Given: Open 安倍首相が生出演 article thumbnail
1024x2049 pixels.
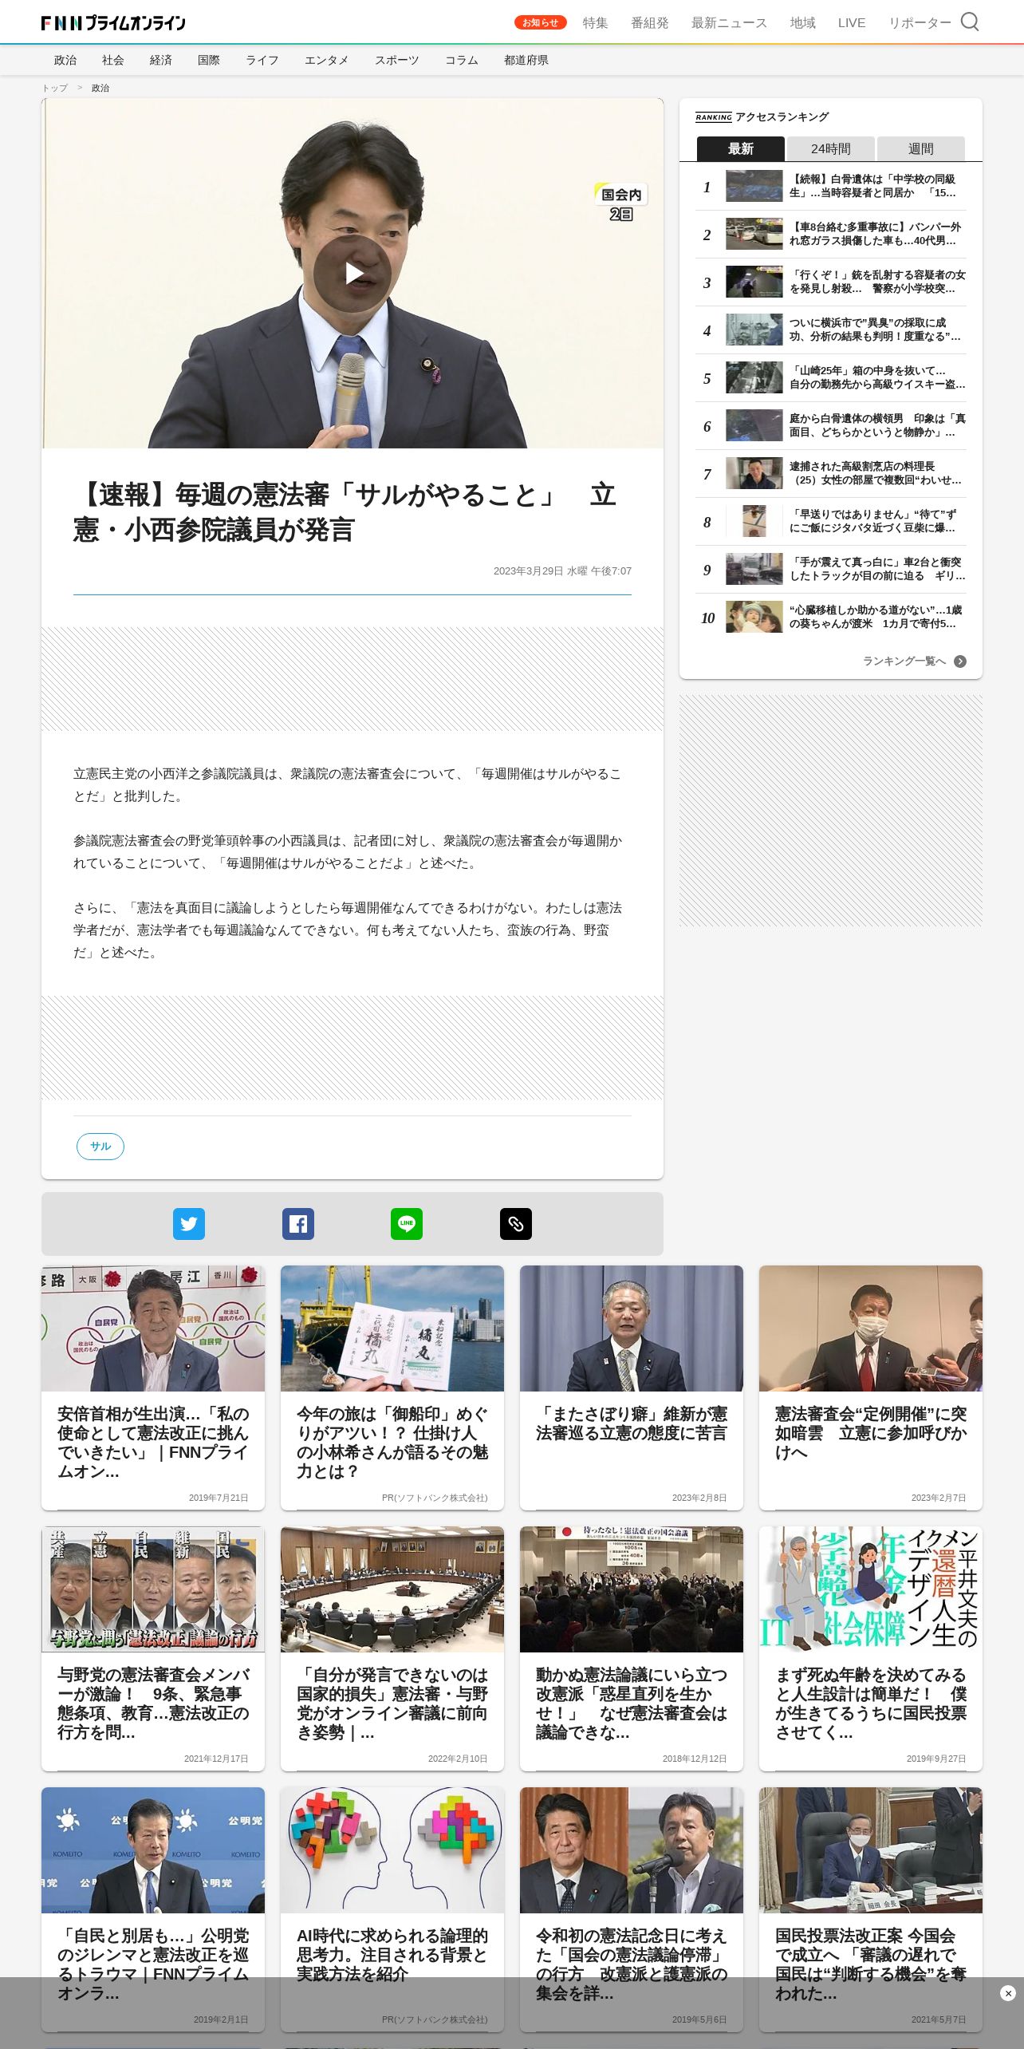Looking at the screenshot, I should [153, 1328].
